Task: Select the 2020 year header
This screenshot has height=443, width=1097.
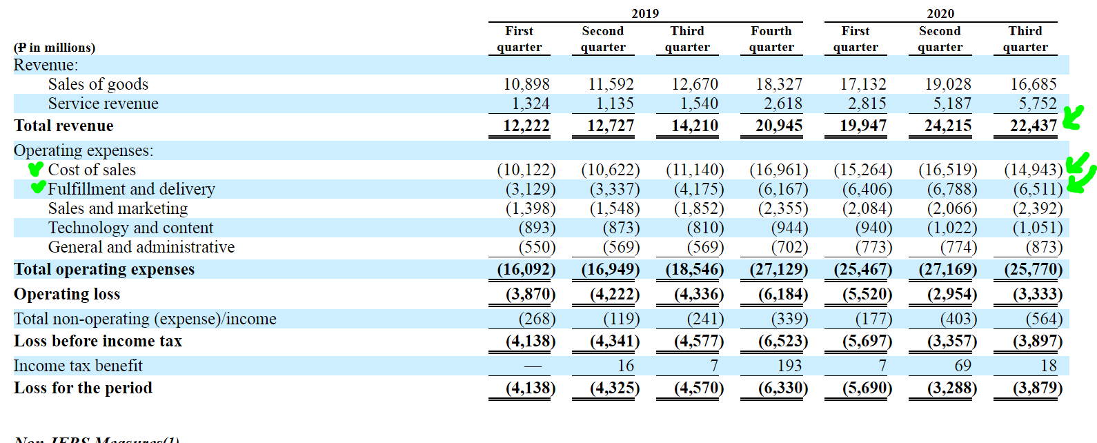Action: pos(940,13)
